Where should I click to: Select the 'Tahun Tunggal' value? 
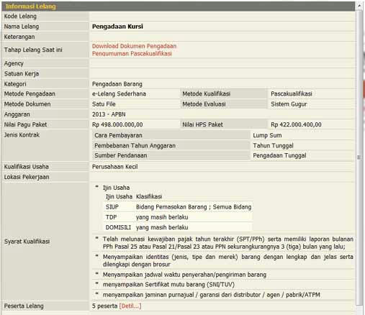tap(273, 146)
